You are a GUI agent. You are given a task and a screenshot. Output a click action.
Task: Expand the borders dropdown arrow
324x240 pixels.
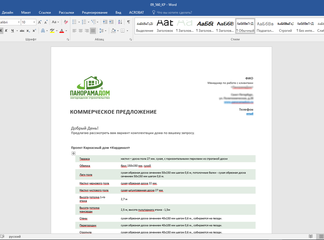coord(127,31)
